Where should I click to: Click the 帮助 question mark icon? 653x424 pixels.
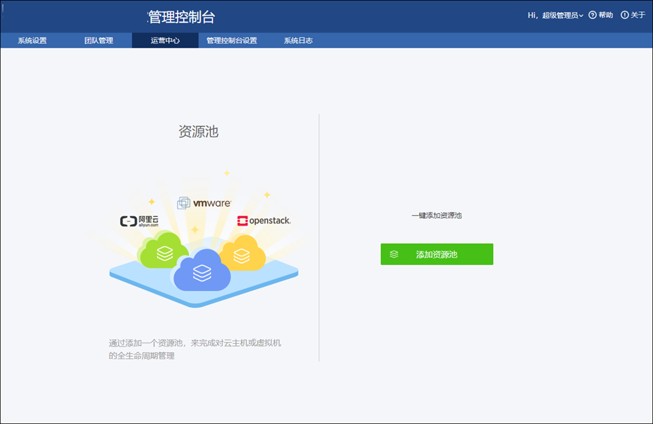coord(591,15)
